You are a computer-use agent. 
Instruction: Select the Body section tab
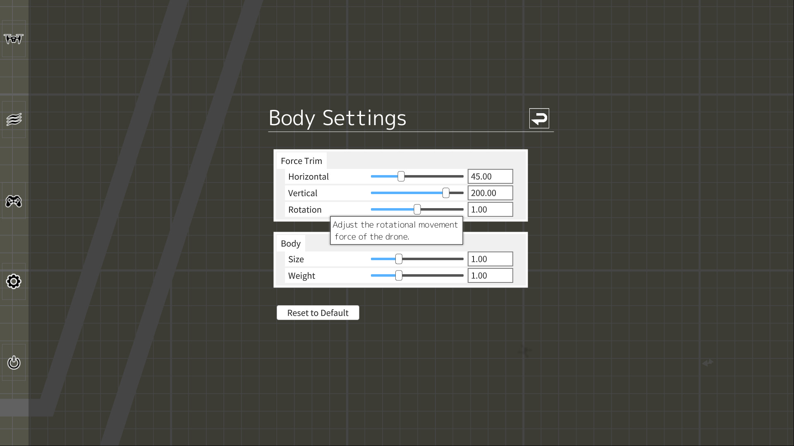coord(291,244)
